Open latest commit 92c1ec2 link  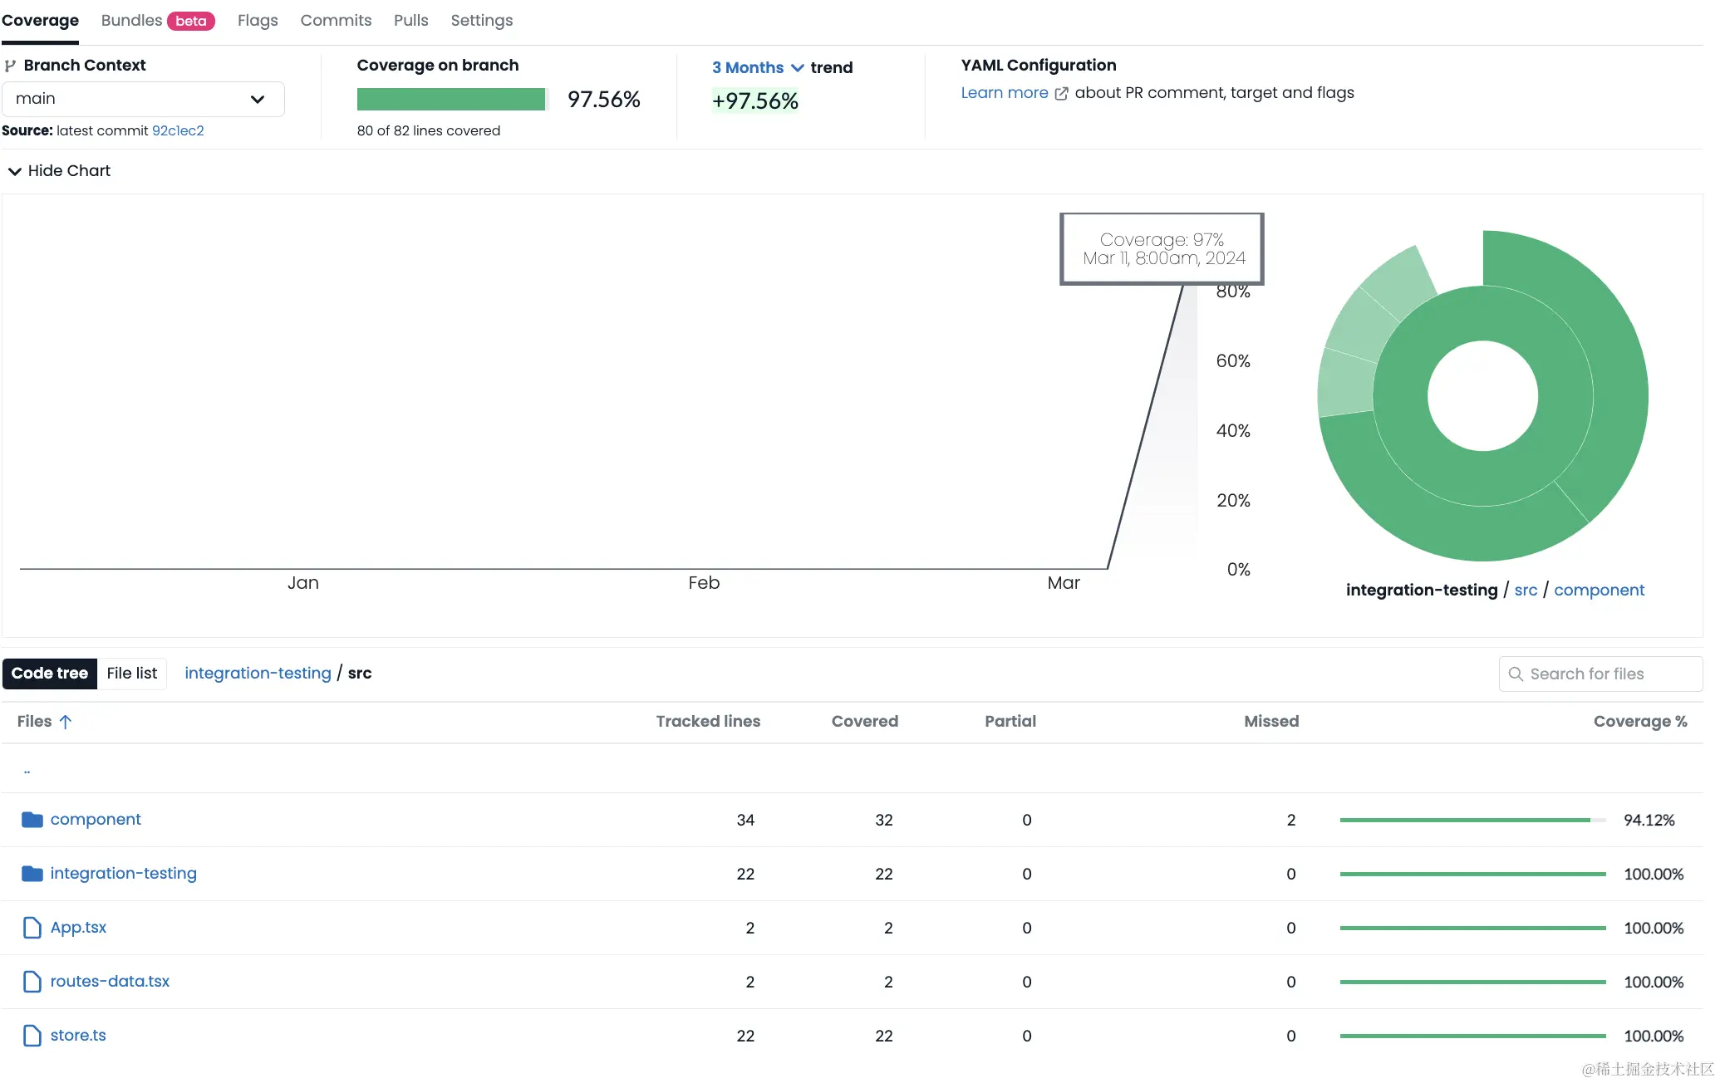point(178,131)
